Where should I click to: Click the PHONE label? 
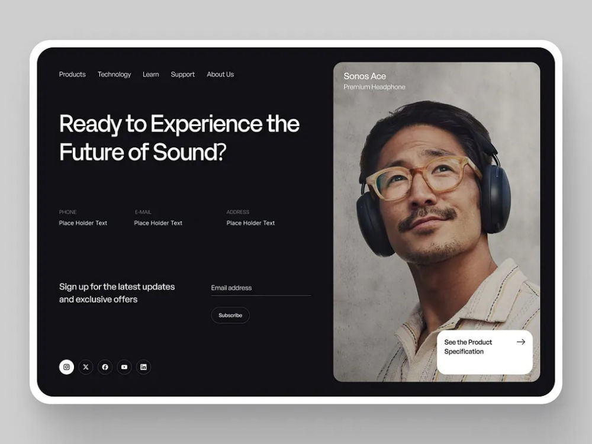[67, 212]
